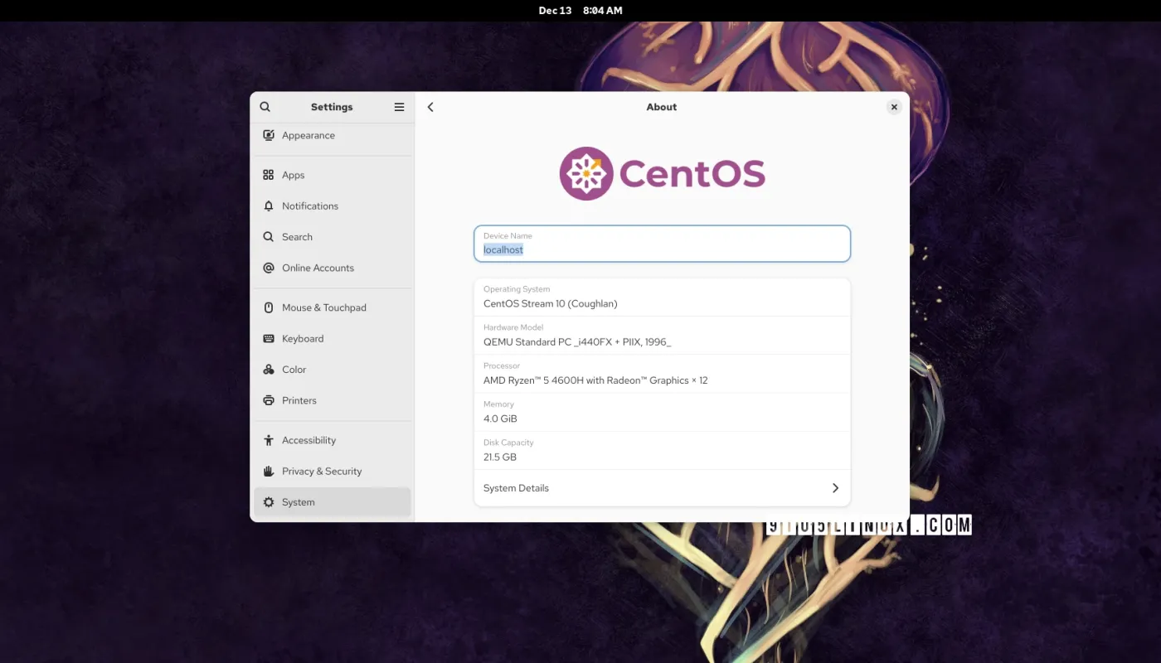Click the Device Name input field
The height and width of the screenshot is (663, 1161).
(x=662, y=244)
